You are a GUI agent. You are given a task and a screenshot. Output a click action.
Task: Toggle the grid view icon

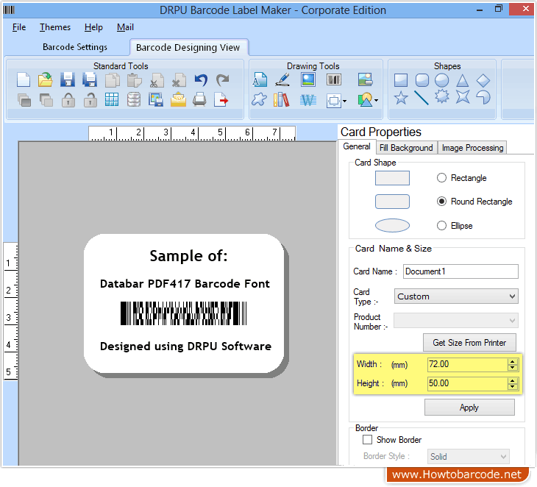click(x=112, y=99)
